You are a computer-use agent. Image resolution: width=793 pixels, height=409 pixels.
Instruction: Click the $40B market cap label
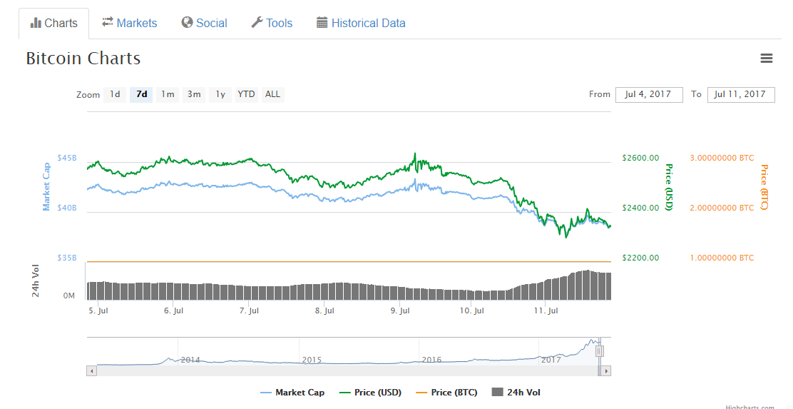[x=67, y=208]
